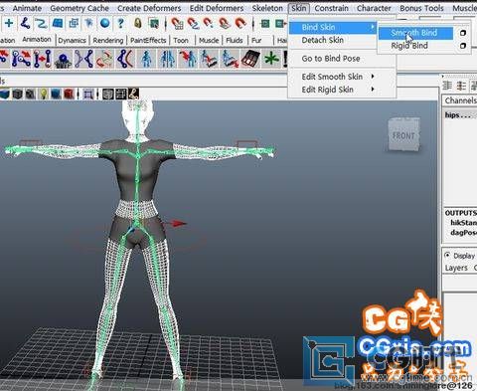
Task: Click the mirror joint shelf icon
Action: (x=83, y=59)
